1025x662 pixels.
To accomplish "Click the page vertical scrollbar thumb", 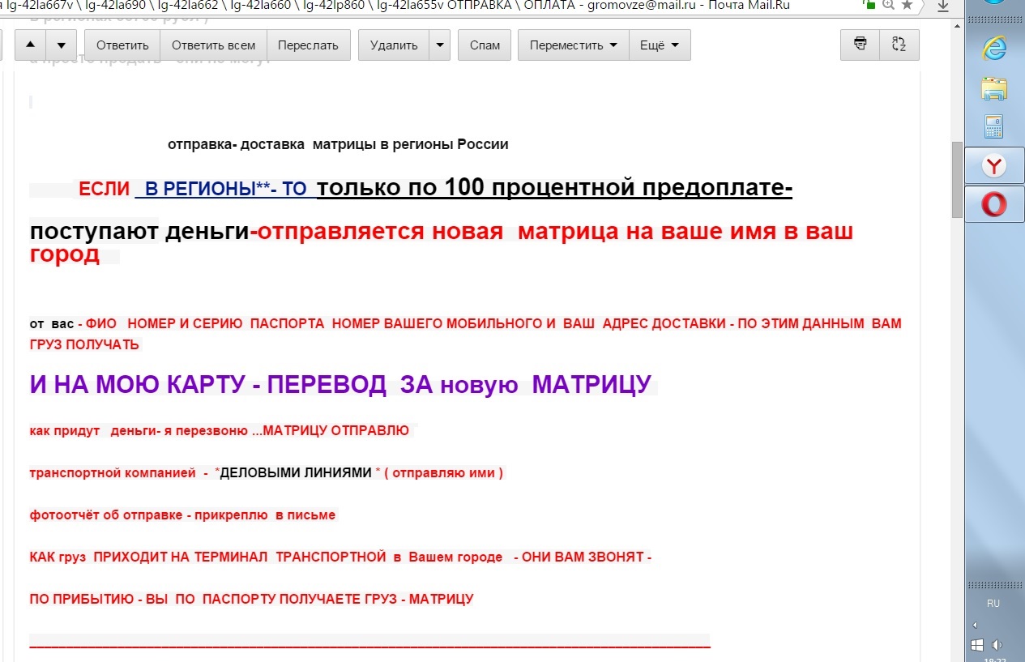I will [x=957, y=178].
